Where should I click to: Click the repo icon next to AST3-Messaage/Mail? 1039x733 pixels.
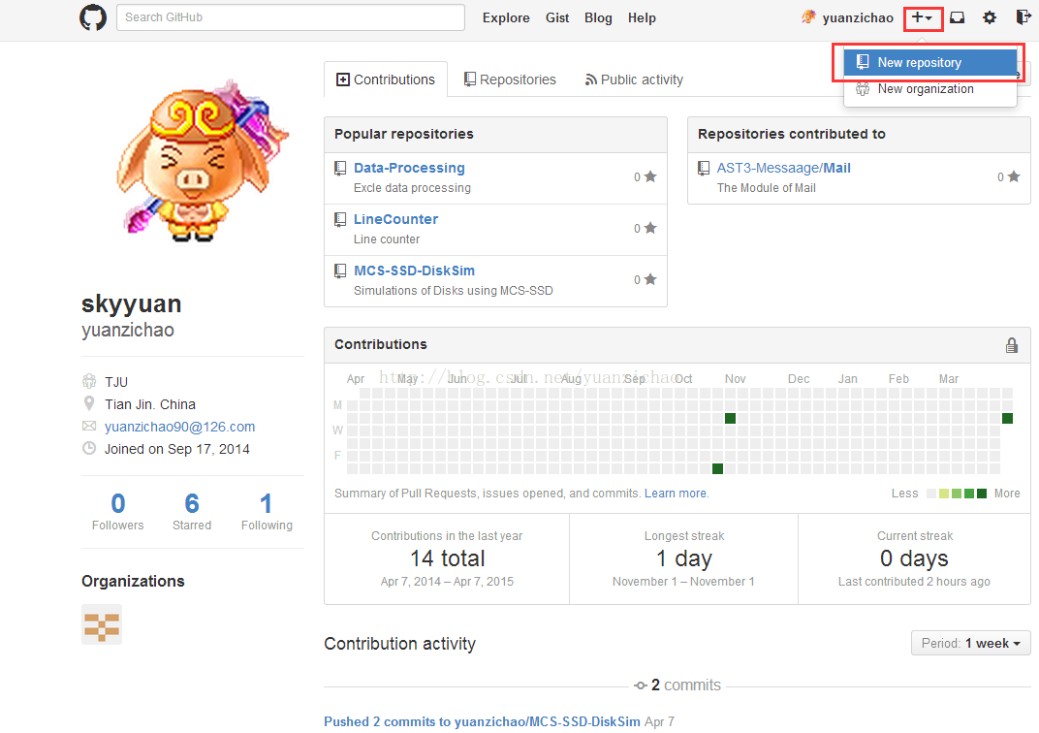coord(704,169)
